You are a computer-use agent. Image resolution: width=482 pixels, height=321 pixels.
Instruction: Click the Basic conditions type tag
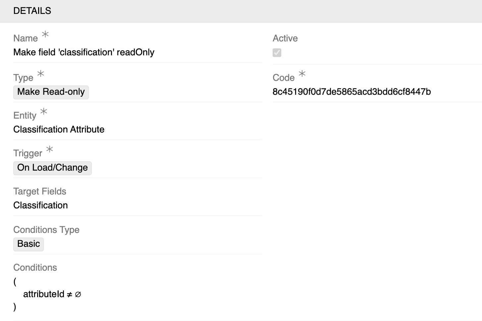coord(28,244)
